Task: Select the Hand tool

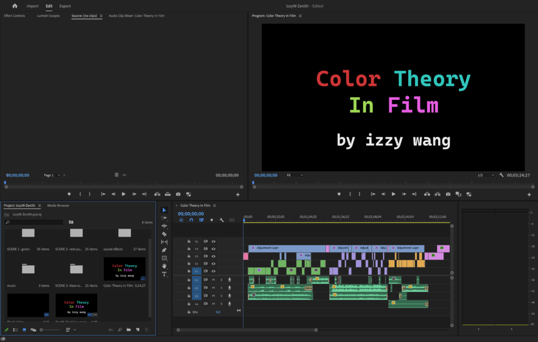Action: [164, 266]
